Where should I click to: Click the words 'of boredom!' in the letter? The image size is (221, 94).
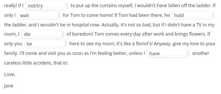(x=80, y=34)
